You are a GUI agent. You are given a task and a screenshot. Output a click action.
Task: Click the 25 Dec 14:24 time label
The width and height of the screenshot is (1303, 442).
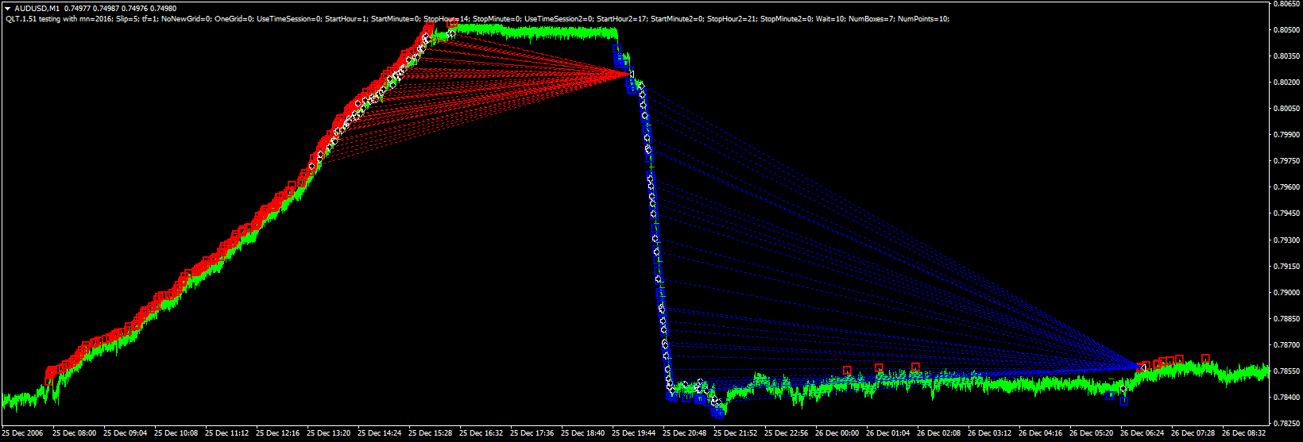380,433
